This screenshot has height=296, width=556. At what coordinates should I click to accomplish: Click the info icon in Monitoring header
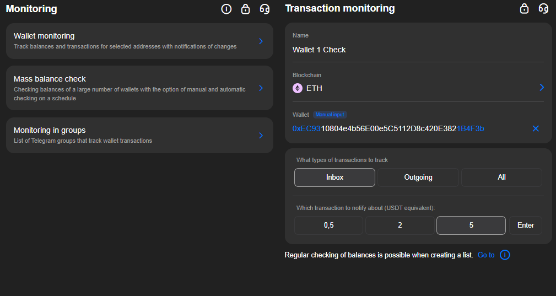[226, 9]
